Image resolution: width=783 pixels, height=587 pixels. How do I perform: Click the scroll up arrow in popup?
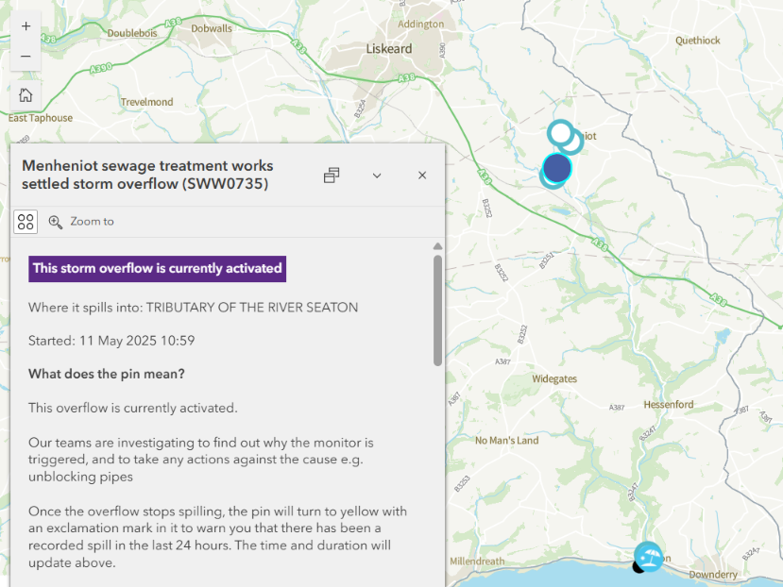(x=437, y=247)
